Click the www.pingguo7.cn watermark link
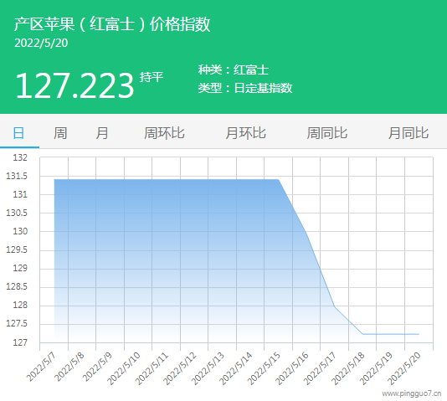 point(411,393)
